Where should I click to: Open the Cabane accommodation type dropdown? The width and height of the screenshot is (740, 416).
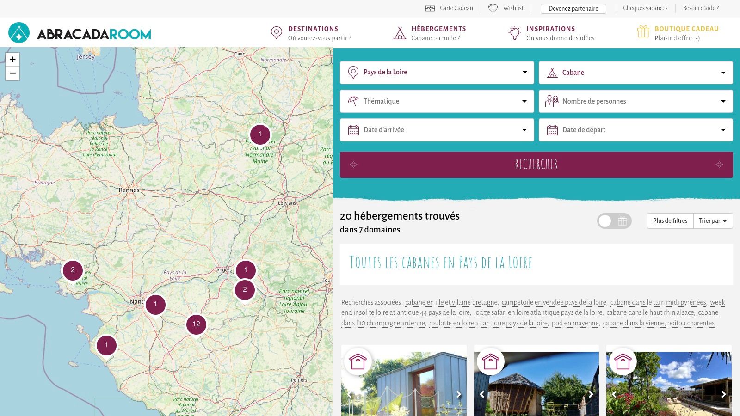[x=636, y=73]
